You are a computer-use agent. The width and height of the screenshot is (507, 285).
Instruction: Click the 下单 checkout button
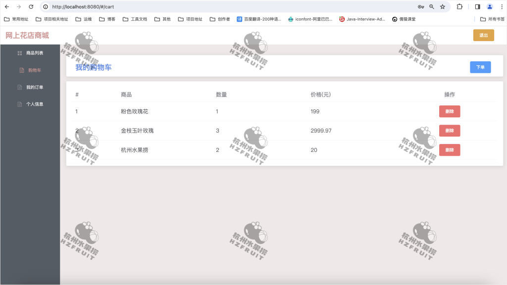[x=480, y=67]
